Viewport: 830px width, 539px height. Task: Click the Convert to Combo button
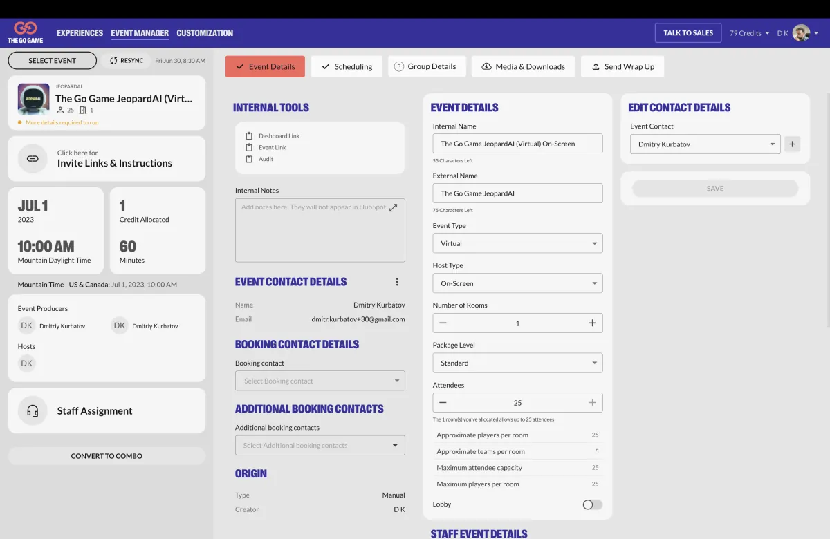click(x=107, y=456)
